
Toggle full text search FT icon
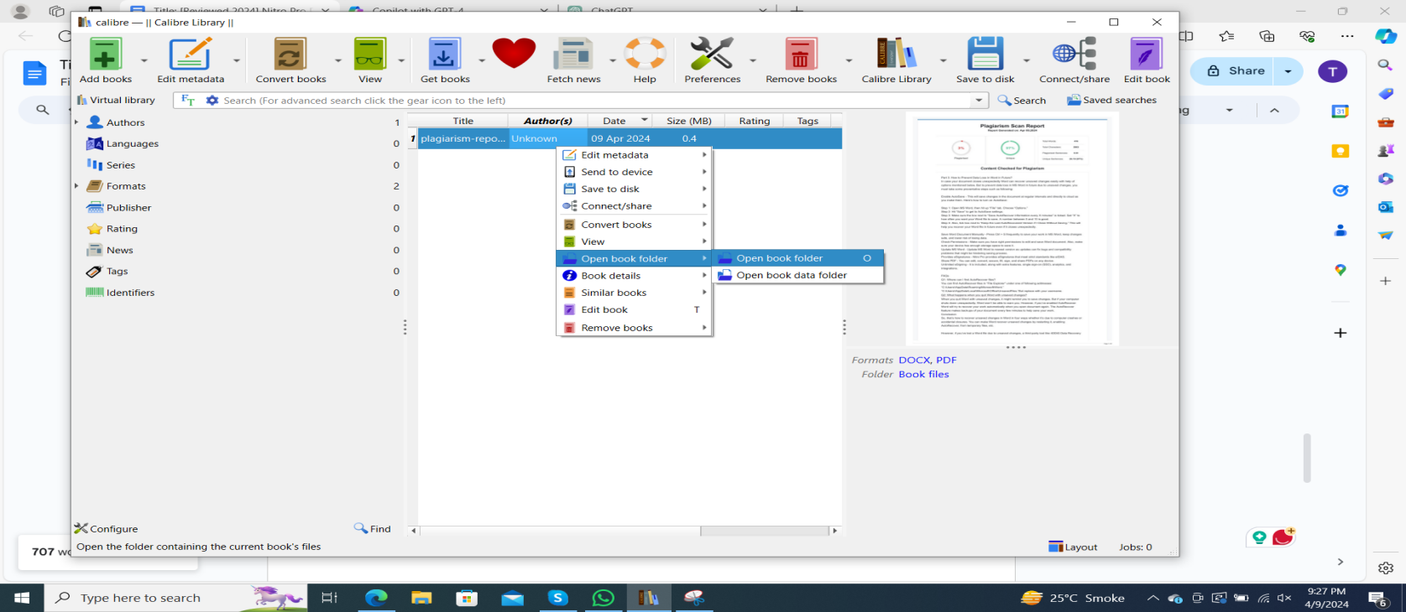pos(188,100)
